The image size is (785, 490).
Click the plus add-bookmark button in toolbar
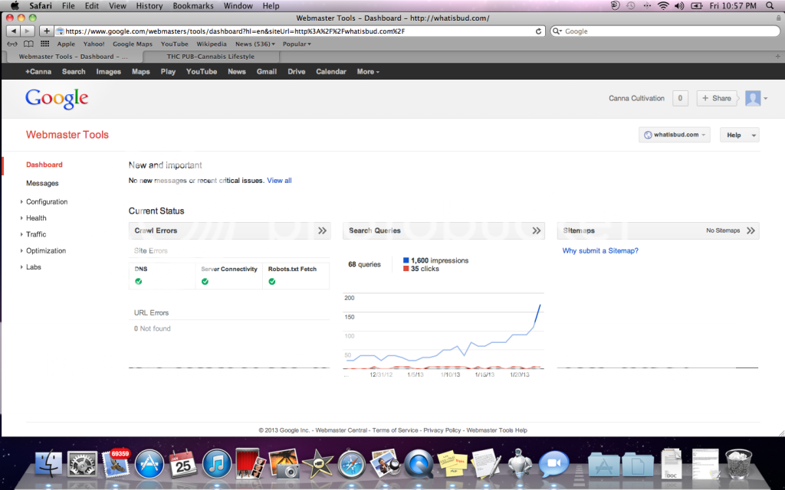[46, 31]
